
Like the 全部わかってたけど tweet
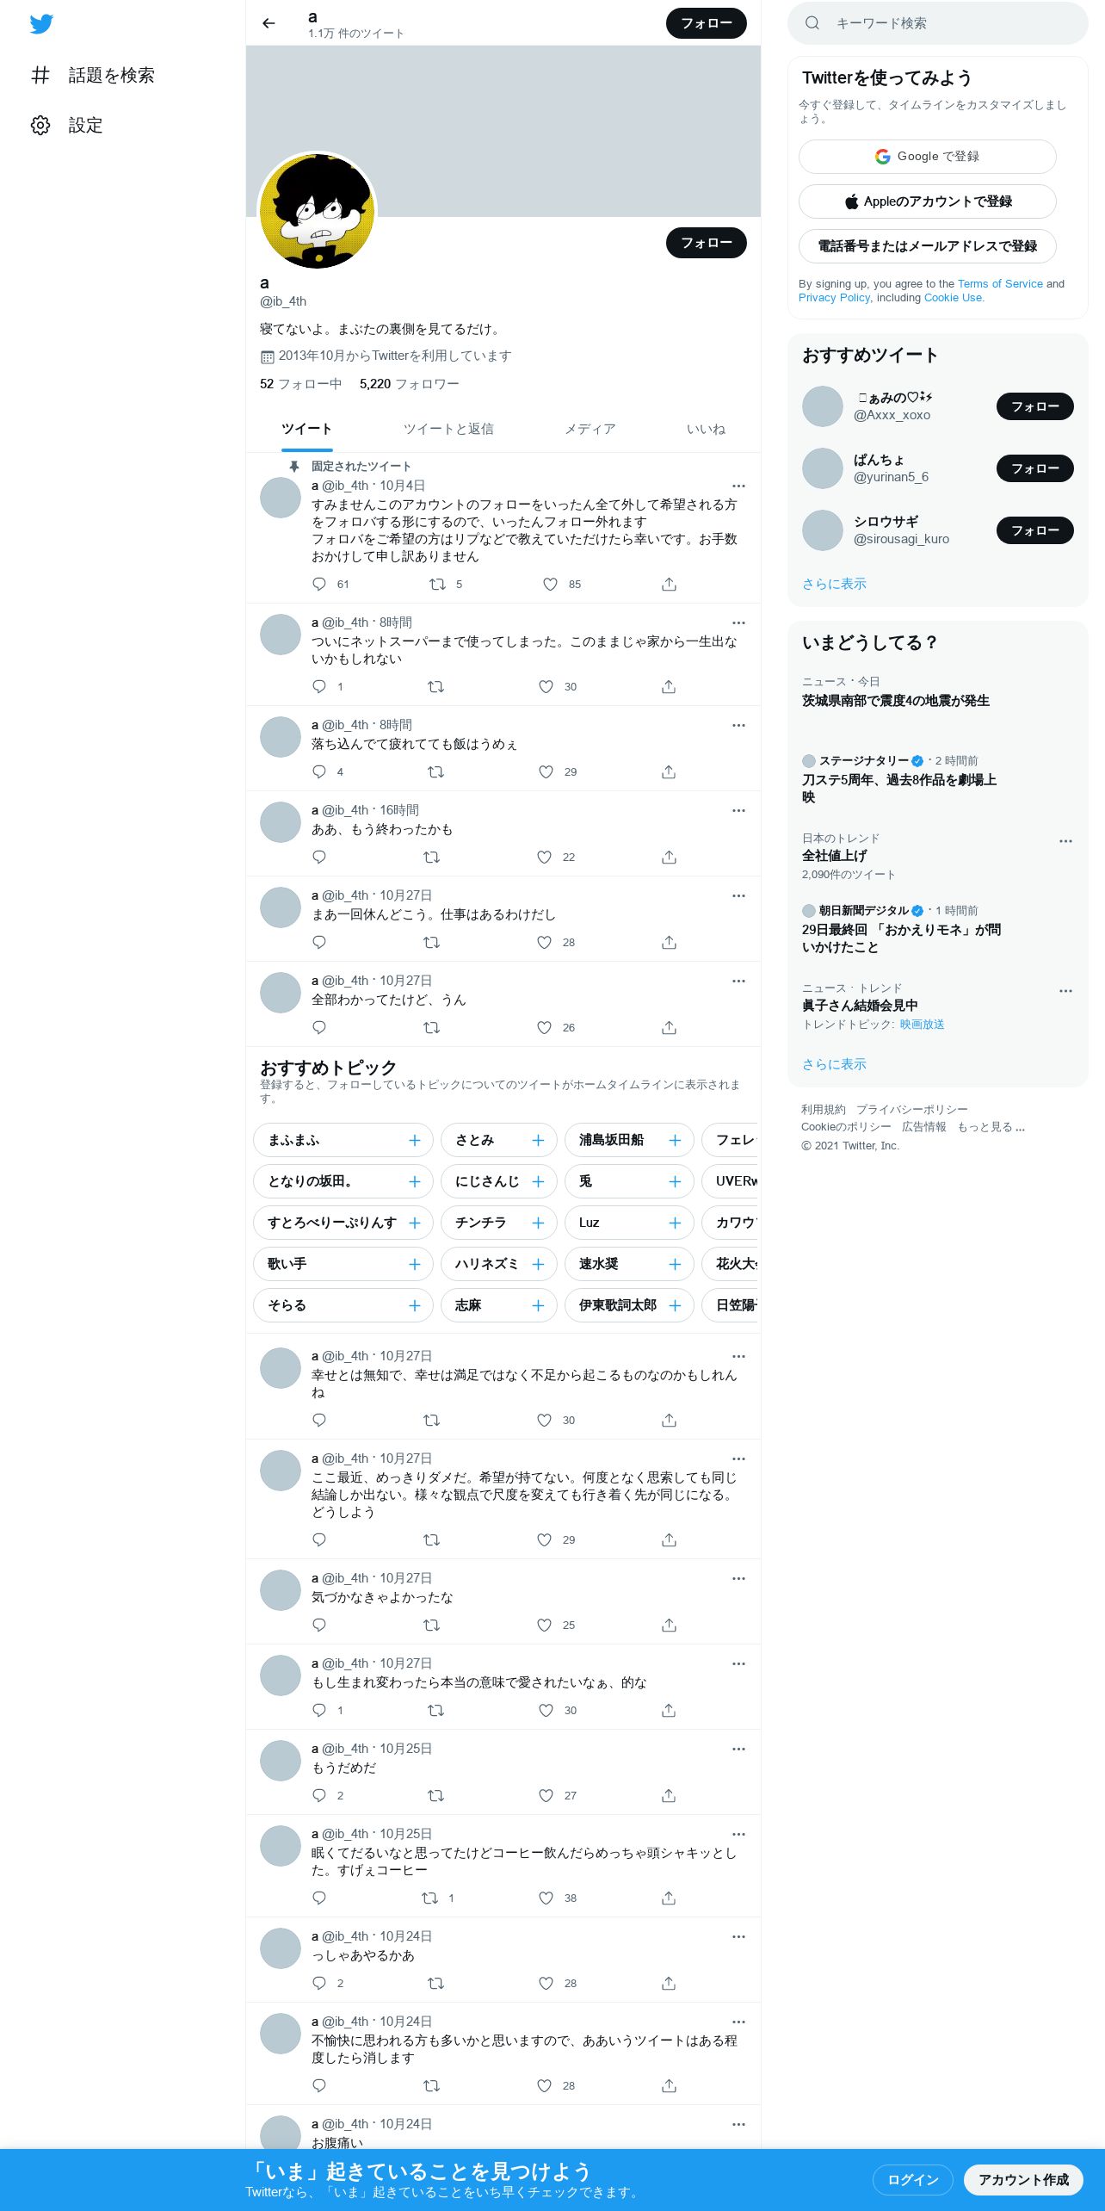click(544, 1027)
